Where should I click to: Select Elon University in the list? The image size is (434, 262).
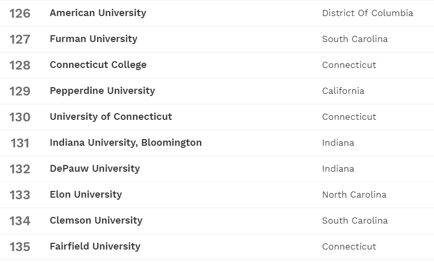86,195
